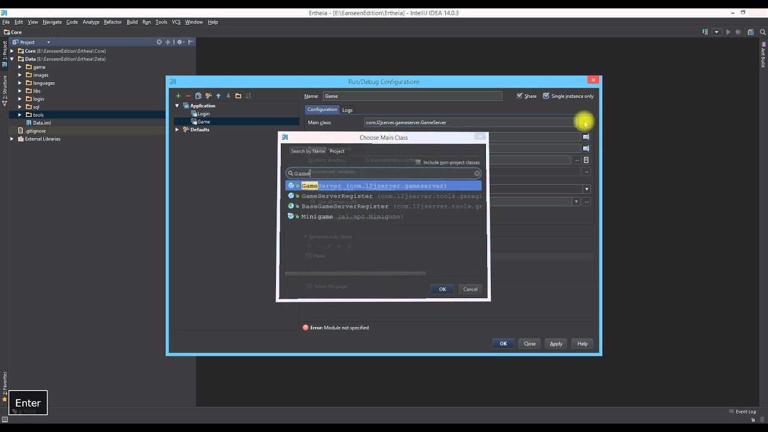The width and height of the screenshot is (768, 432).
Task: Collapse the Data module in Project tree
Action: 12,59
